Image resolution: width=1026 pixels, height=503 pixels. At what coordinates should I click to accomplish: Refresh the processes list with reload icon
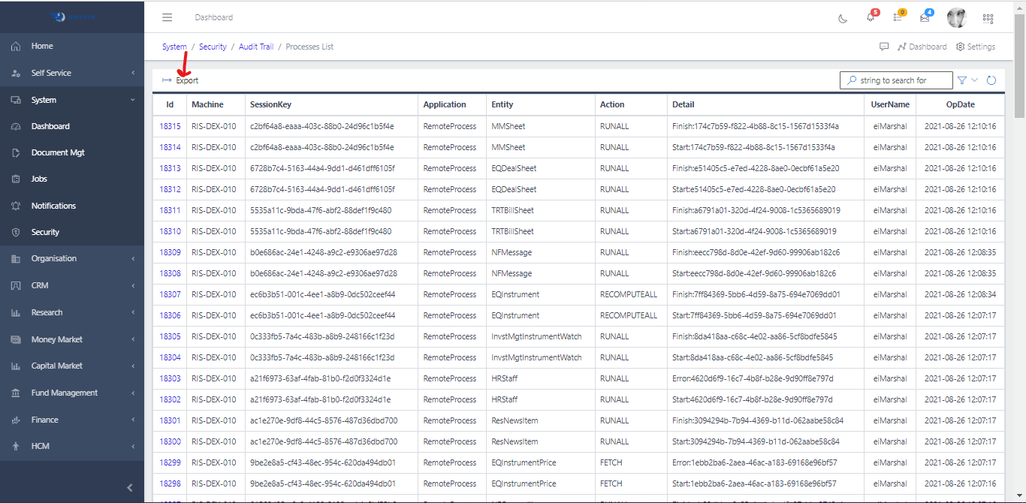tap(991, 80)
